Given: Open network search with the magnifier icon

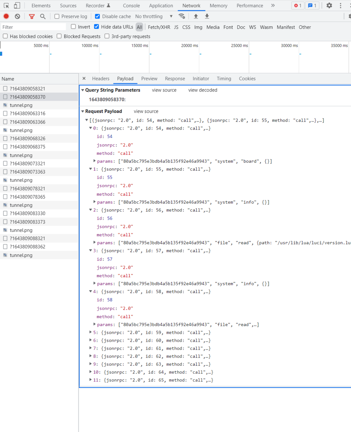Looking at the screenshot, I should 43,16.
